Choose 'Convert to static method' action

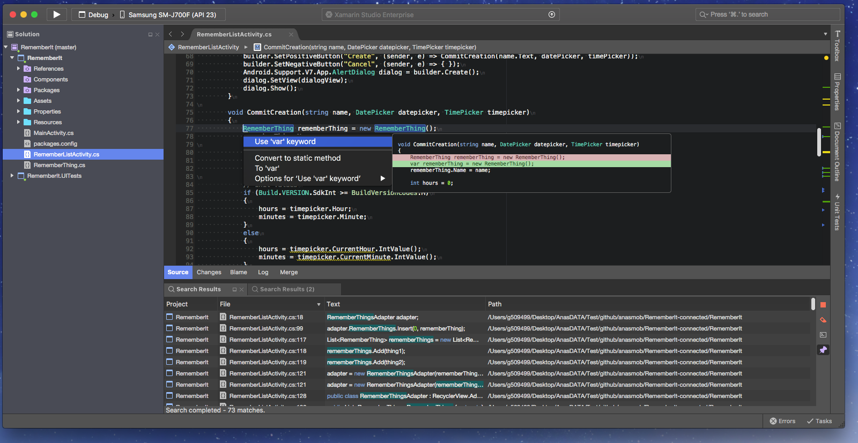click(x=317, y=158)
